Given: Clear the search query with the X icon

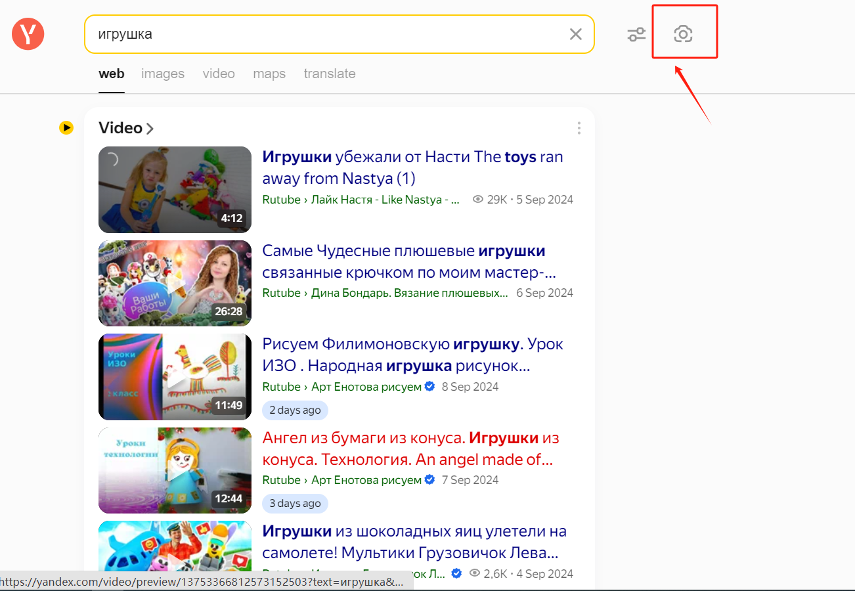Looking at the screenshot, I should (x=575, y=34).
